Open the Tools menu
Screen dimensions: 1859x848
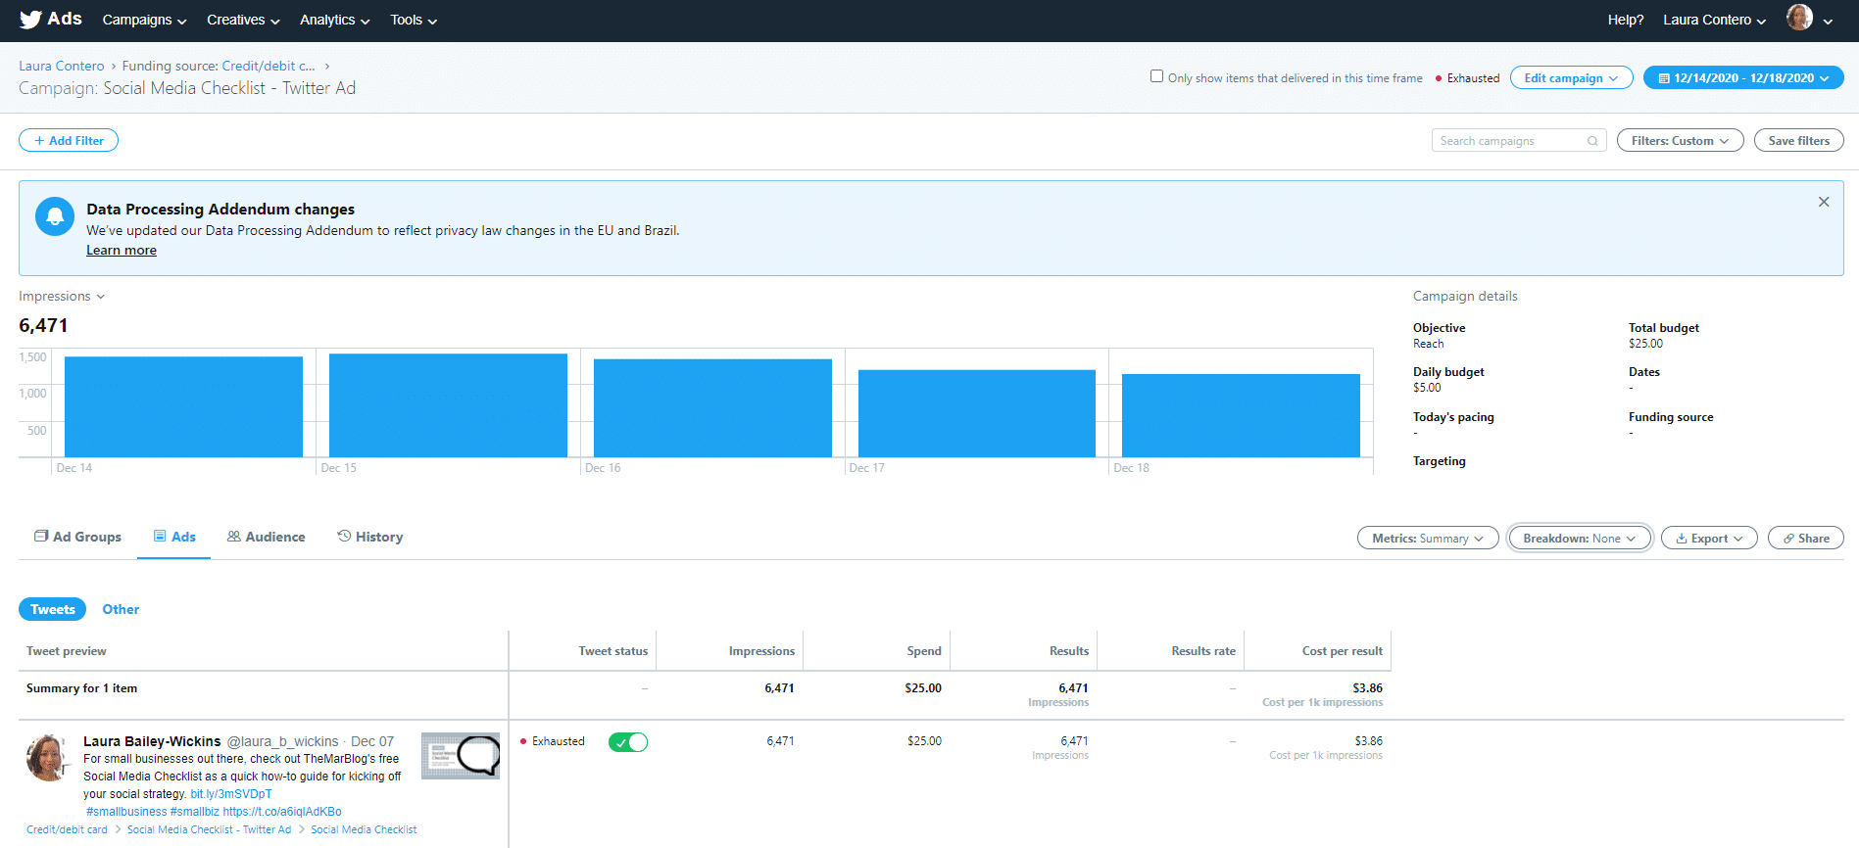[x=414, y=20]
